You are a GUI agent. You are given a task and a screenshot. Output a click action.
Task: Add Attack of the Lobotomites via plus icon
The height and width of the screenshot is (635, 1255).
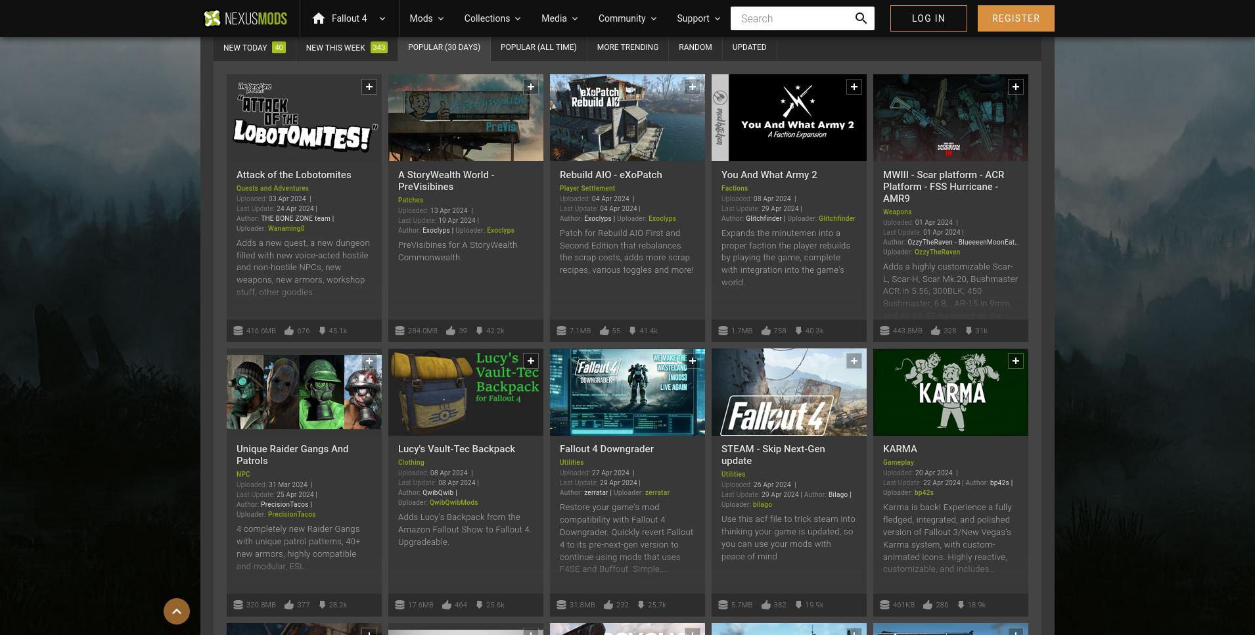point(369,87)
